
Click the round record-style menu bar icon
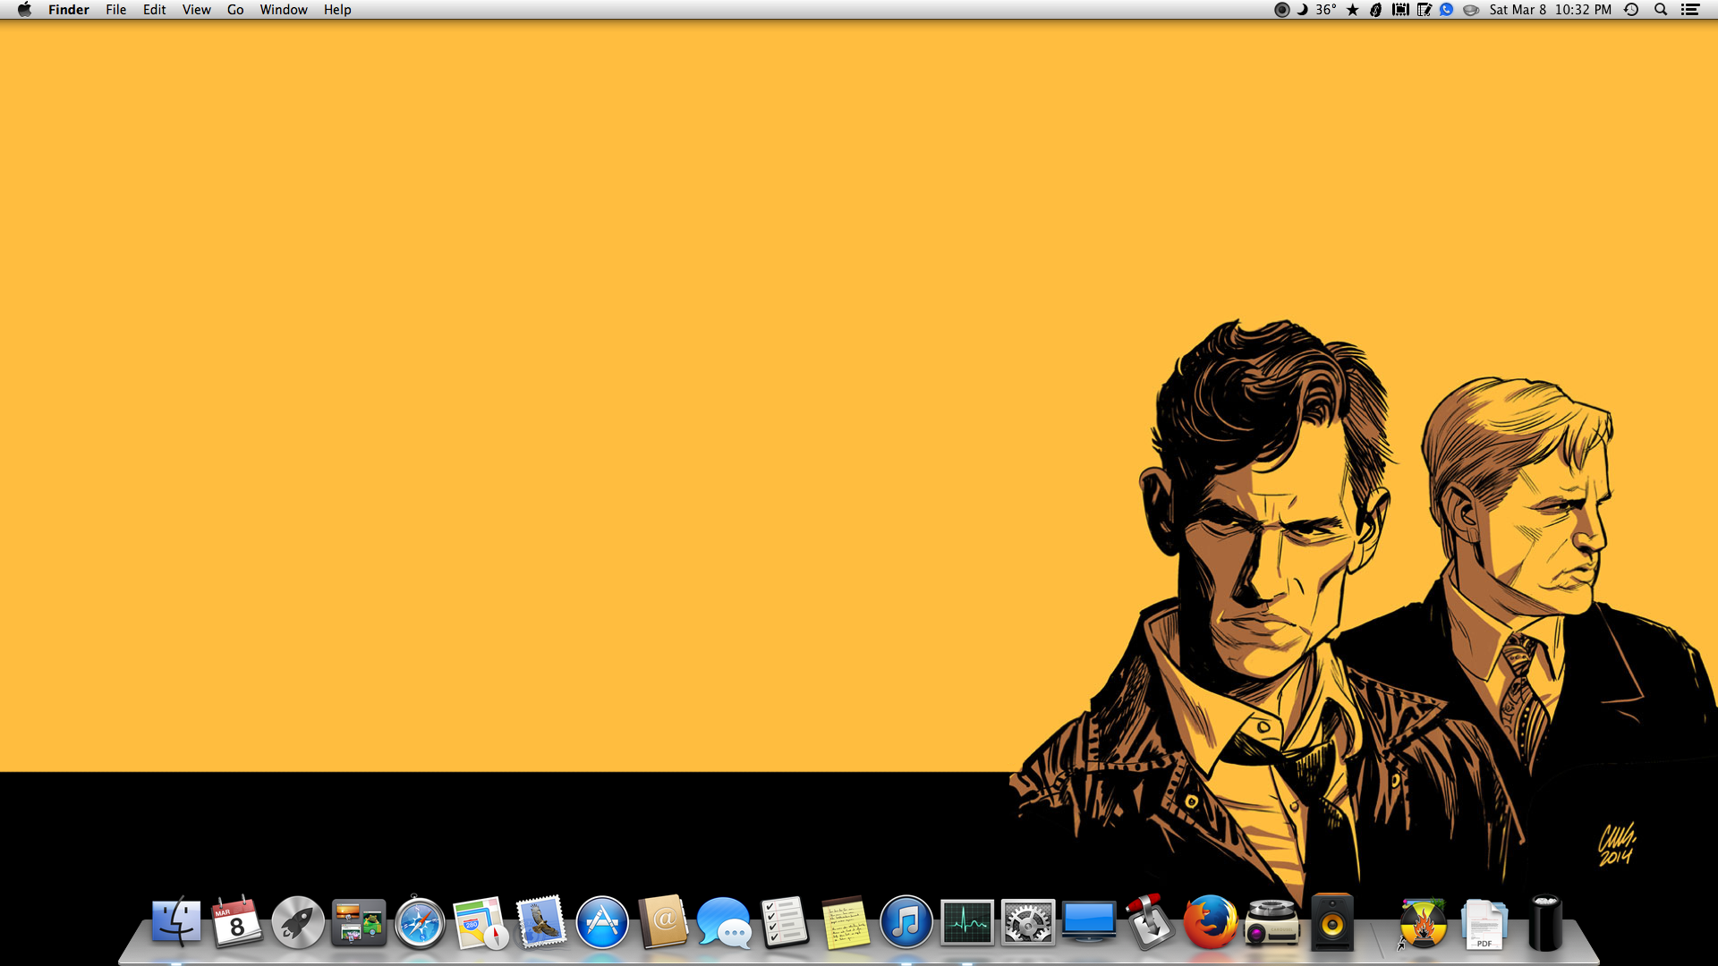coord(1281,10)
